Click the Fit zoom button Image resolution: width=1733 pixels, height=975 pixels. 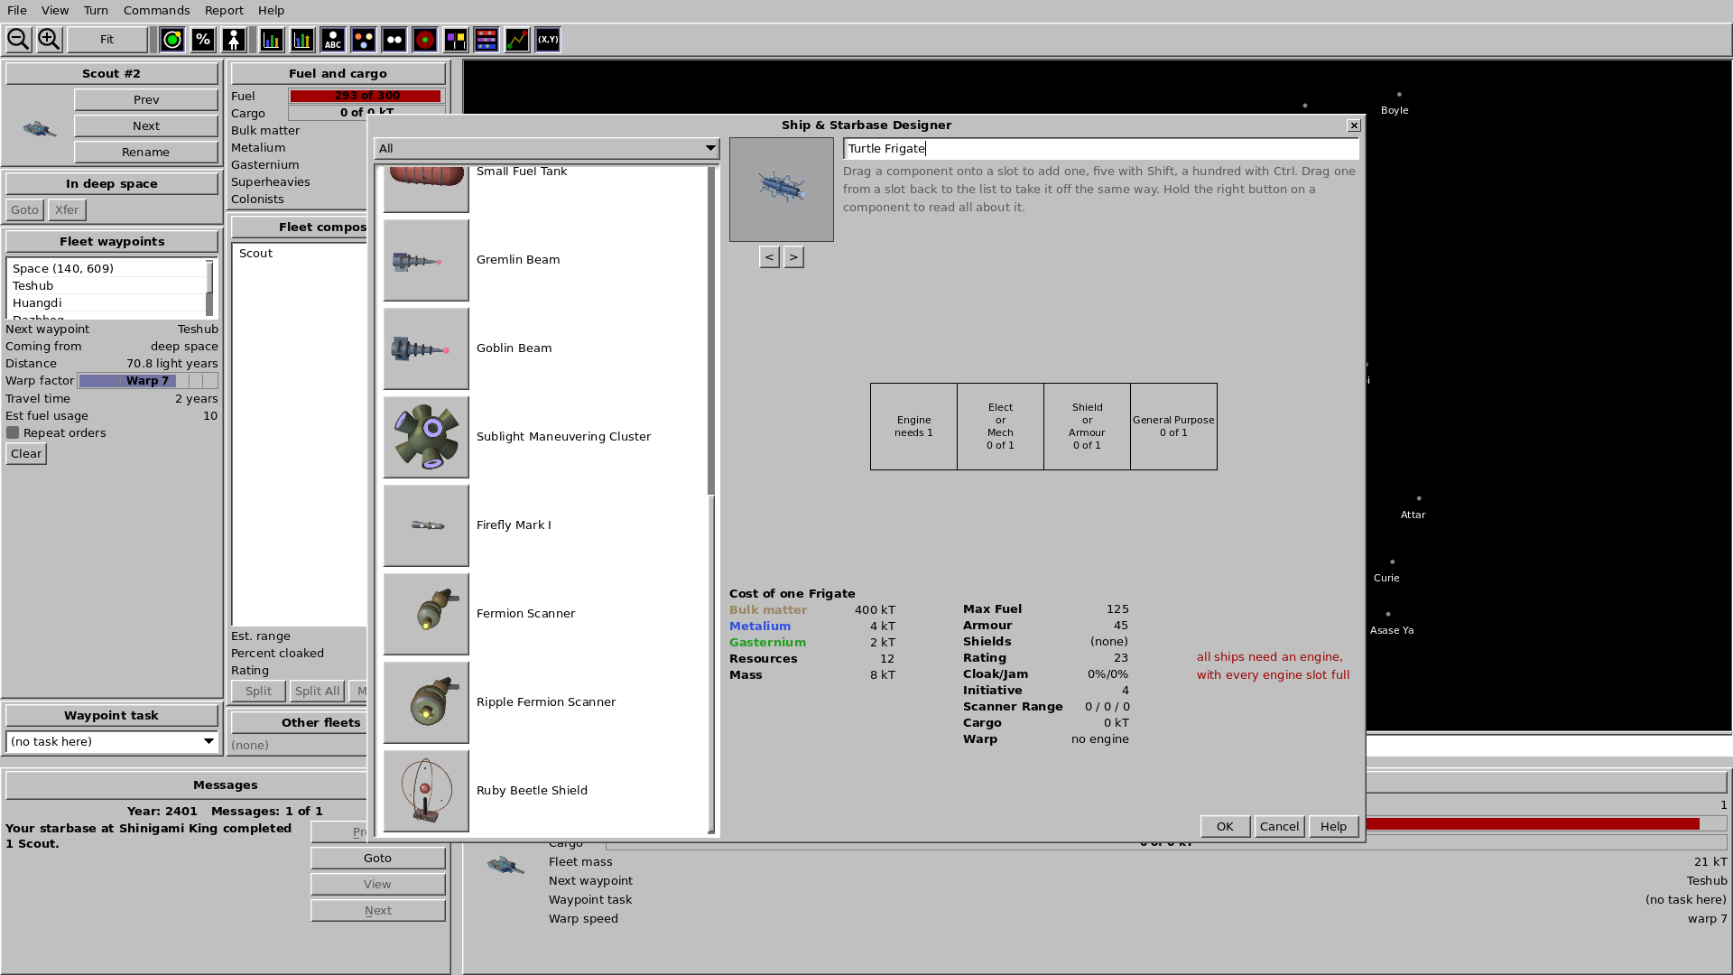coord(107,40)
